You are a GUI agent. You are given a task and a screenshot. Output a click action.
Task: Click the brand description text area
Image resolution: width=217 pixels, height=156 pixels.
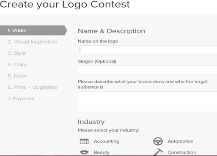tap(147, 101)
